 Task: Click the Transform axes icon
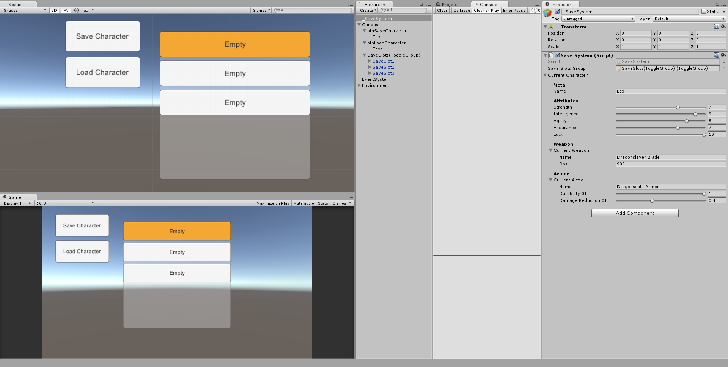coord(551,27)
